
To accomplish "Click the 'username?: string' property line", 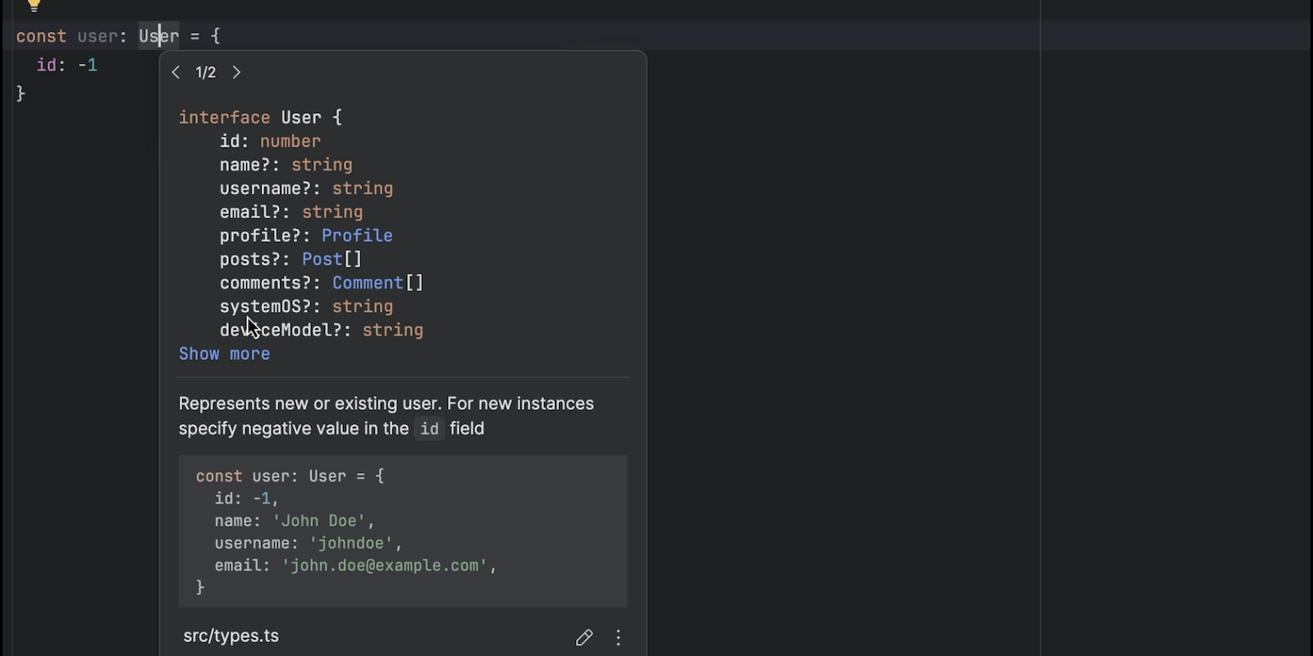I will [x=306, y=189].
